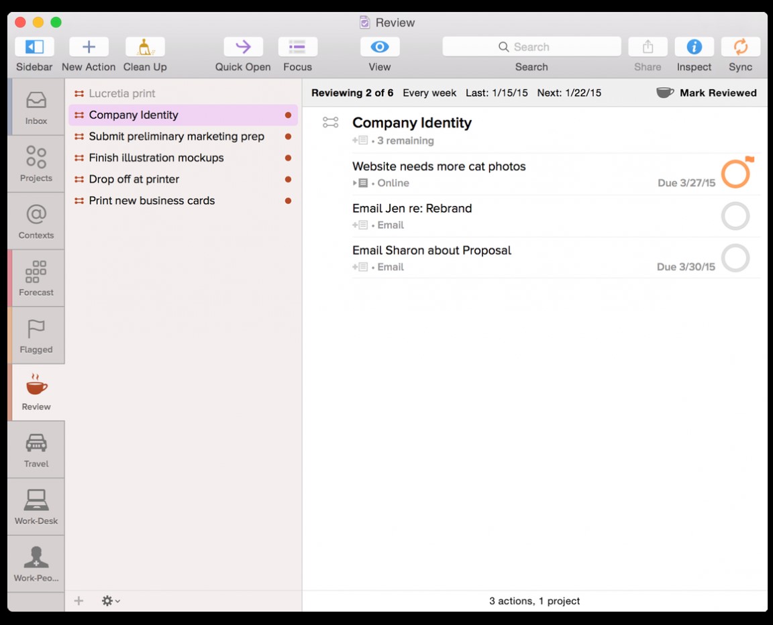Screen dimensions: 773x625
Task: Open the Inspect info icon
Action: tap(694, 46)
